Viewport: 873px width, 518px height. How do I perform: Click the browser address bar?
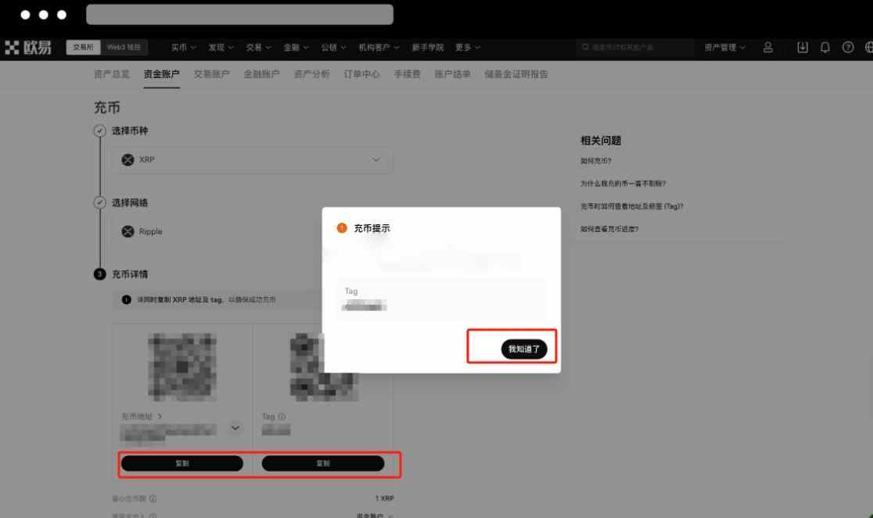pyautogui.click(x=240, y=14)
